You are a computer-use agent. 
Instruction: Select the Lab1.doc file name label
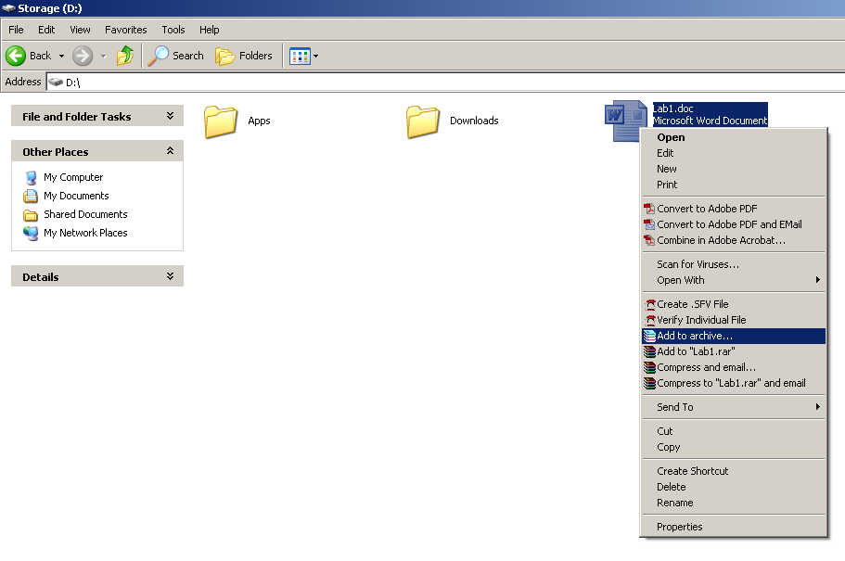pos(673,108)
